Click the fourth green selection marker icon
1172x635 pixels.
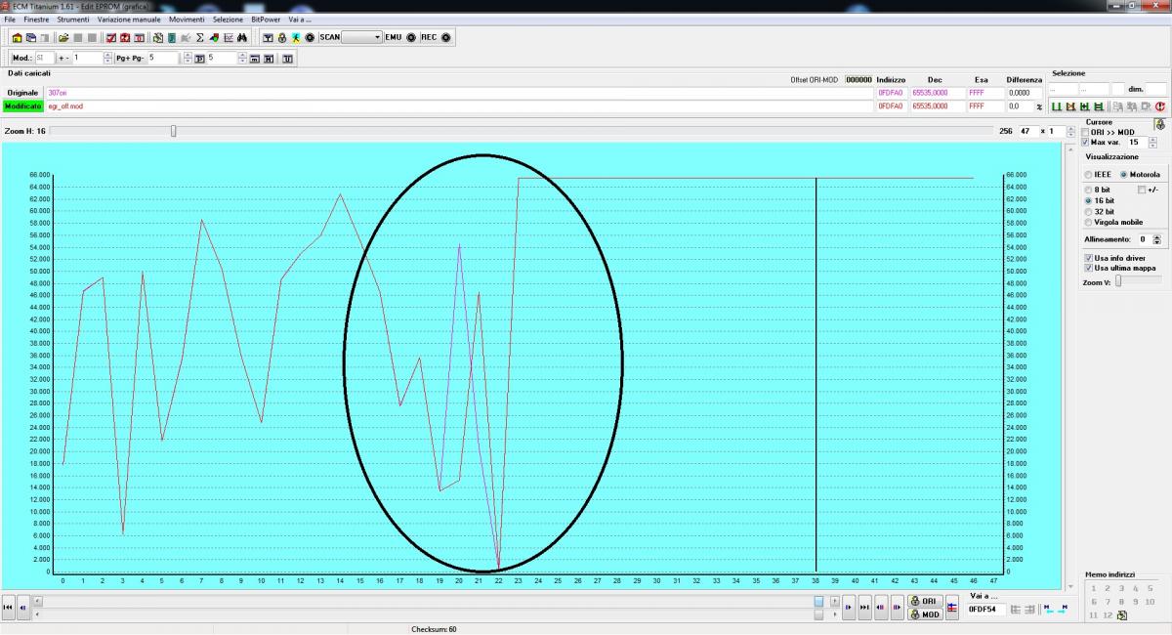(x=1099, y=106)
